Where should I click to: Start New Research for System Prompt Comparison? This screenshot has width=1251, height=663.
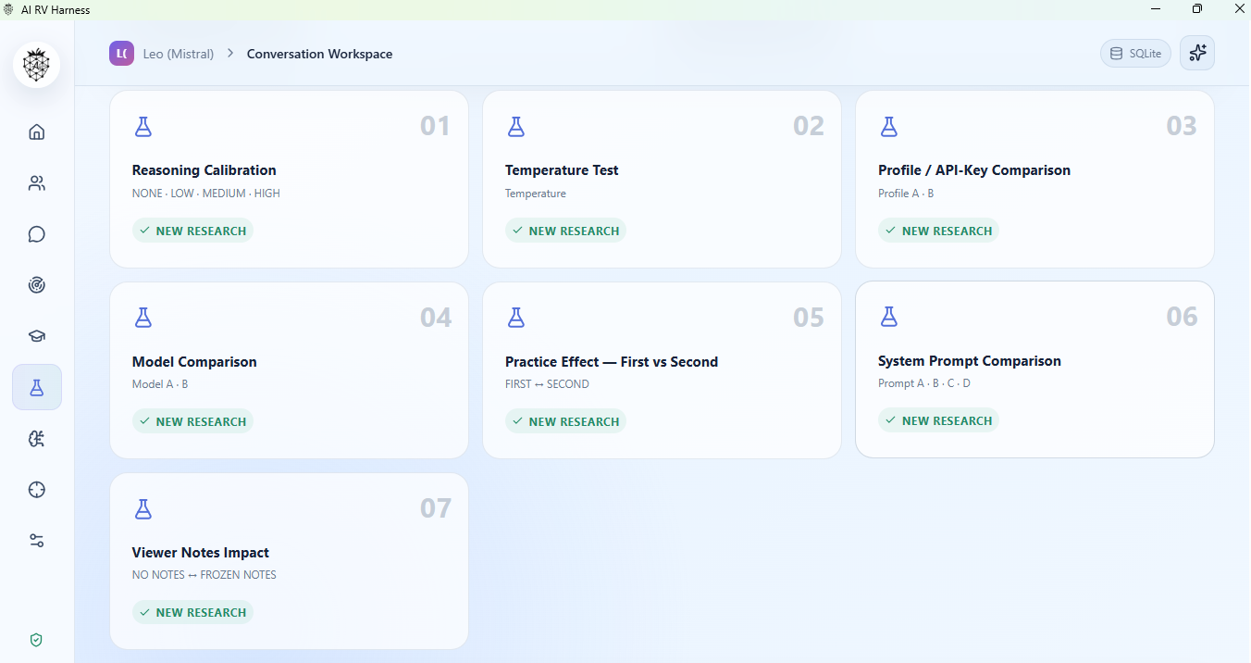tap(938, 420)
